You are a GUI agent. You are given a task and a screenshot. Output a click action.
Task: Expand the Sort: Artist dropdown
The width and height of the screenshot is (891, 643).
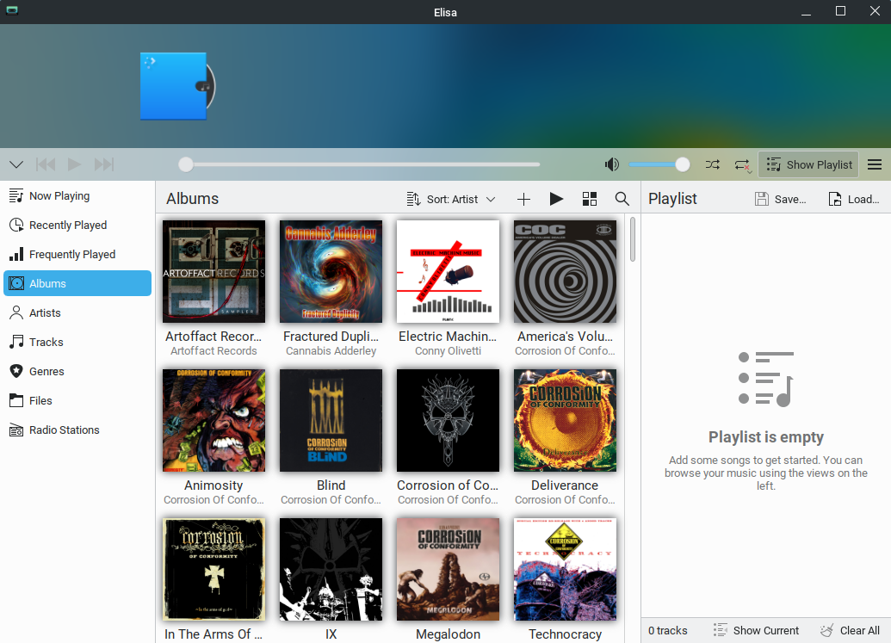click(x=451, y=199)
